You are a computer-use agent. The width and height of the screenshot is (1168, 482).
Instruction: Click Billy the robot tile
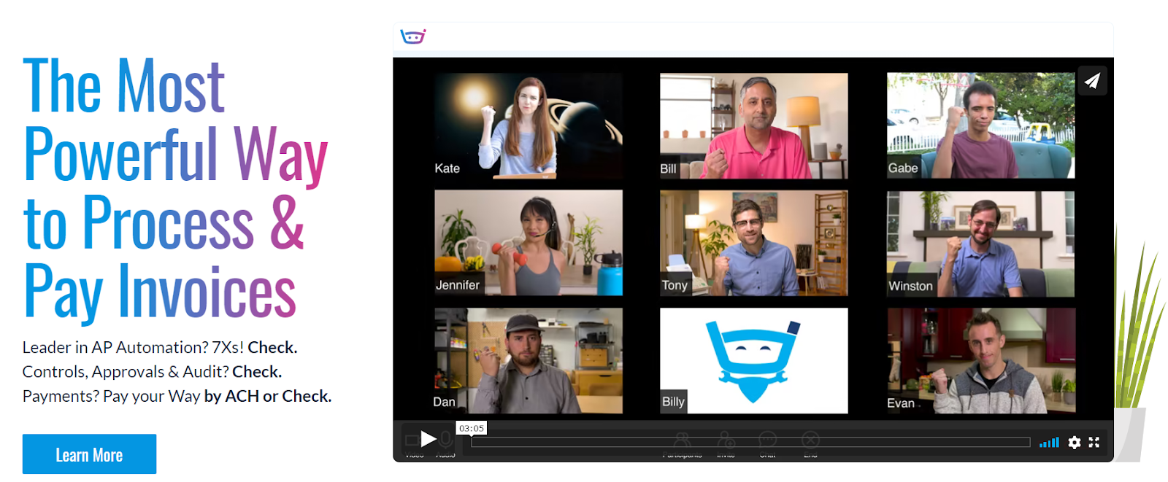[753, 360]
